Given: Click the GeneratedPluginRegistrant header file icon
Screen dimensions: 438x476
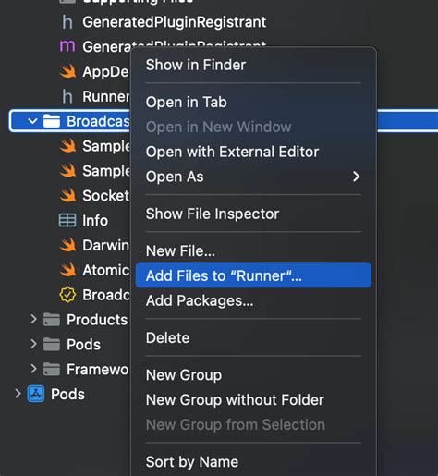Looking at the screenshot, I should (x=67, y=22).
